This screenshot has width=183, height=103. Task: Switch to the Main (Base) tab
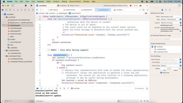[x=53, y=10]
